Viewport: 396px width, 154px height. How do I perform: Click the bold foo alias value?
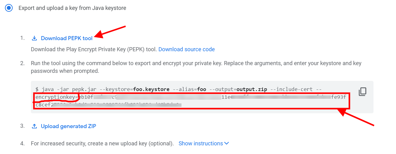tap(202, 89)
